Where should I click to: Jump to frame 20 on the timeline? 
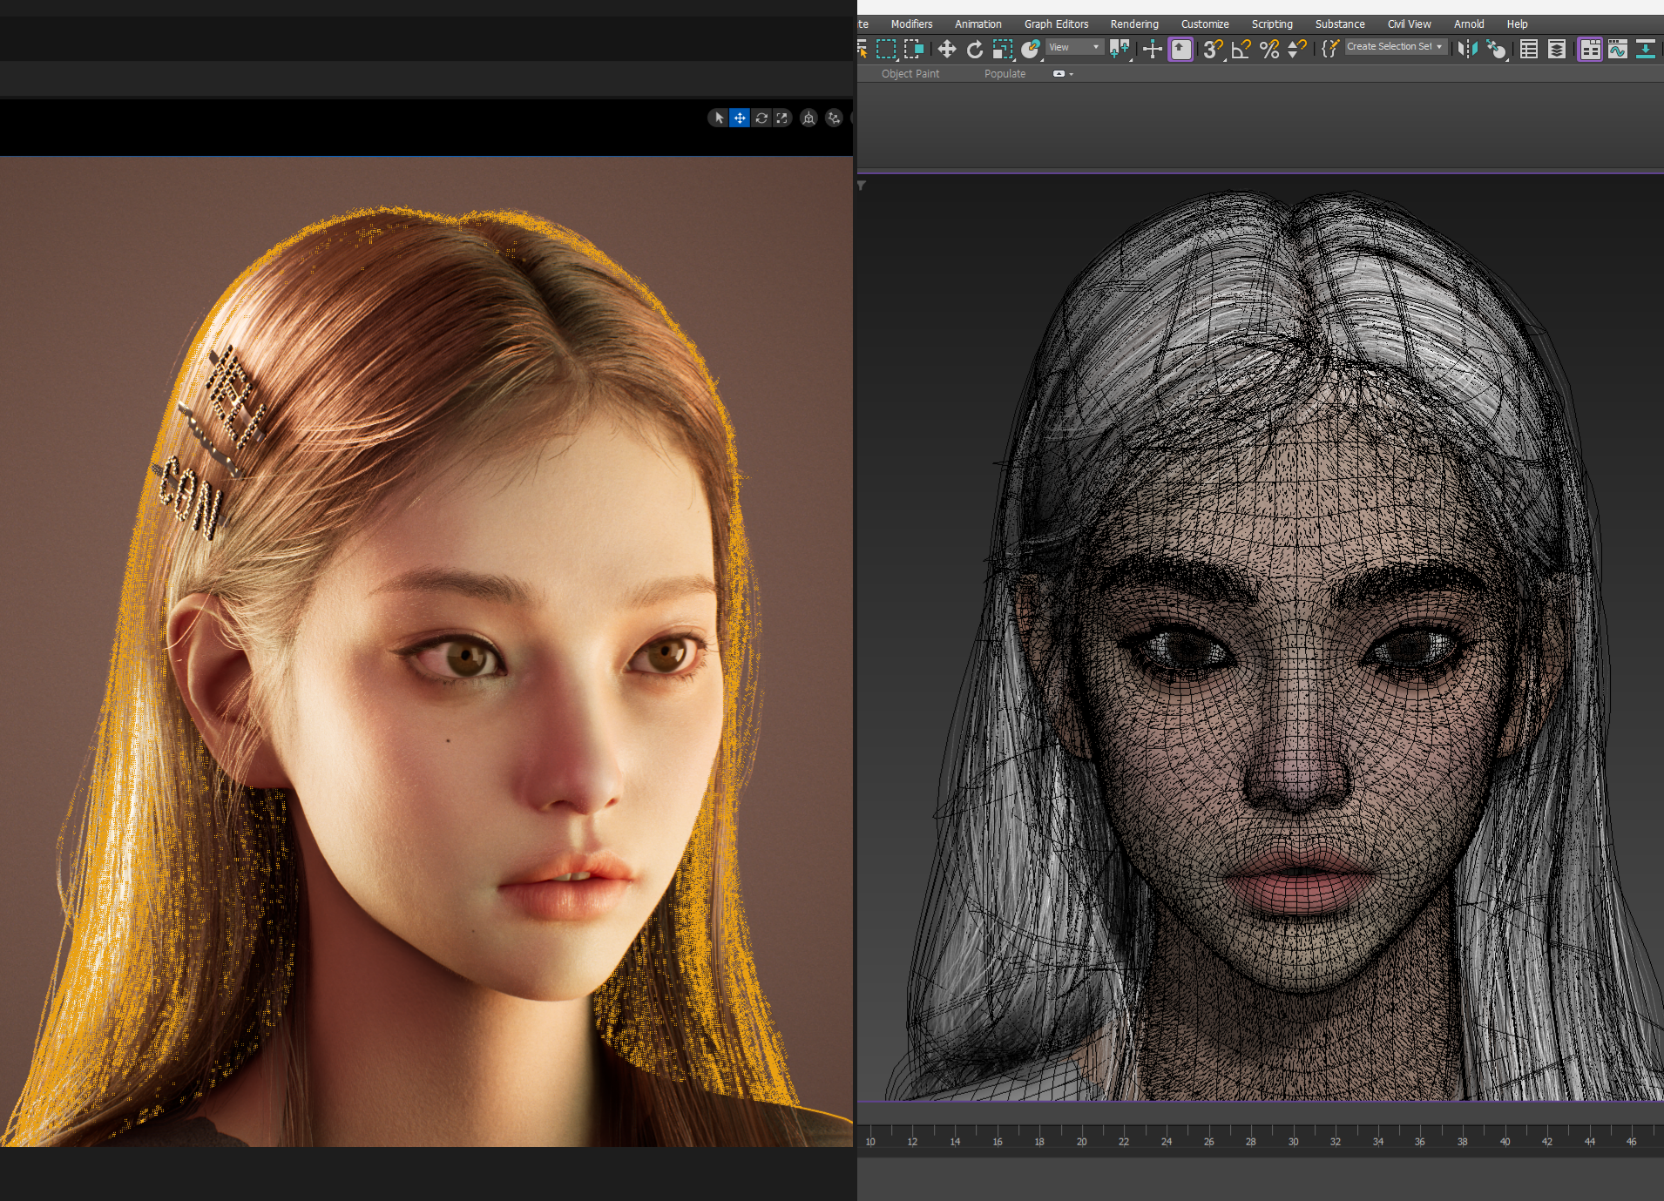[x=1081, y=1142]
